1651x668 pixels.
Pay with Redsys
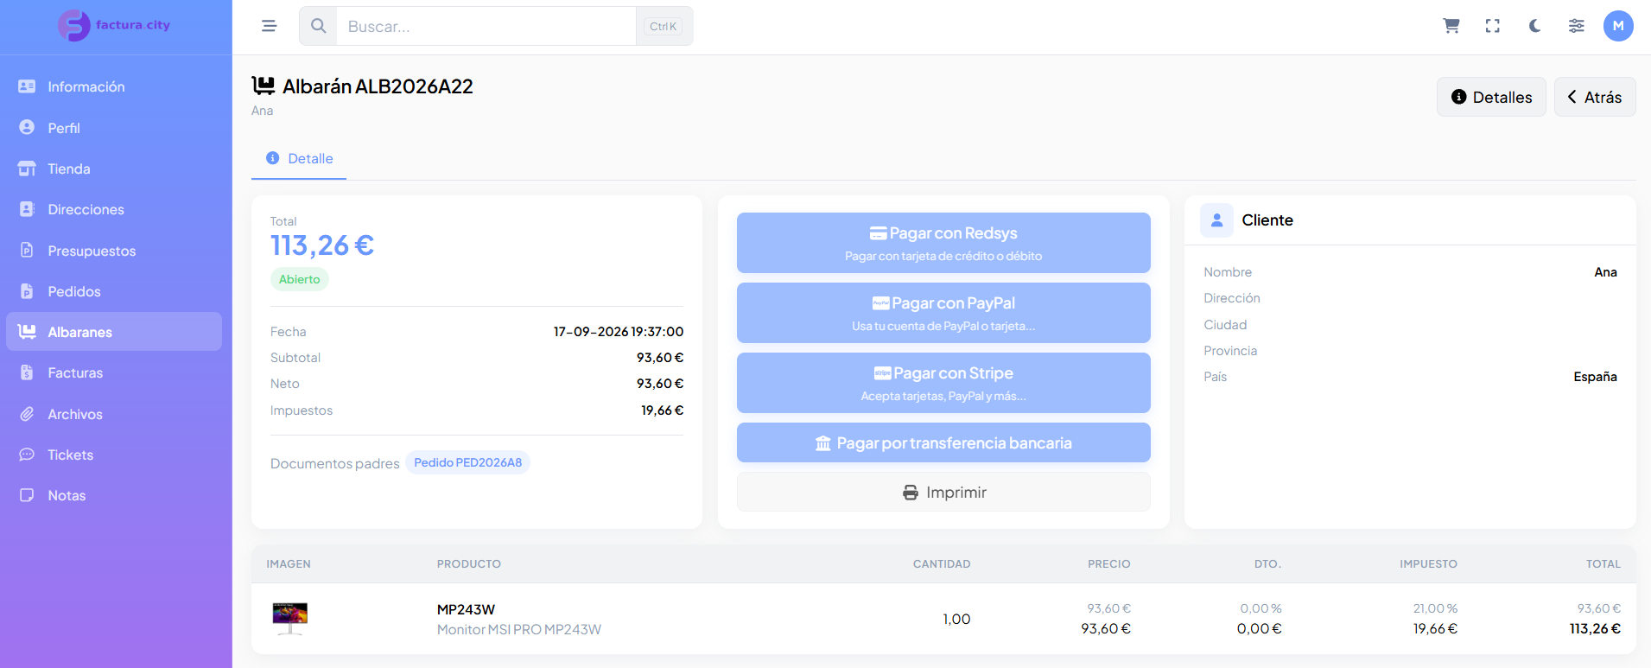coord(943,243)
